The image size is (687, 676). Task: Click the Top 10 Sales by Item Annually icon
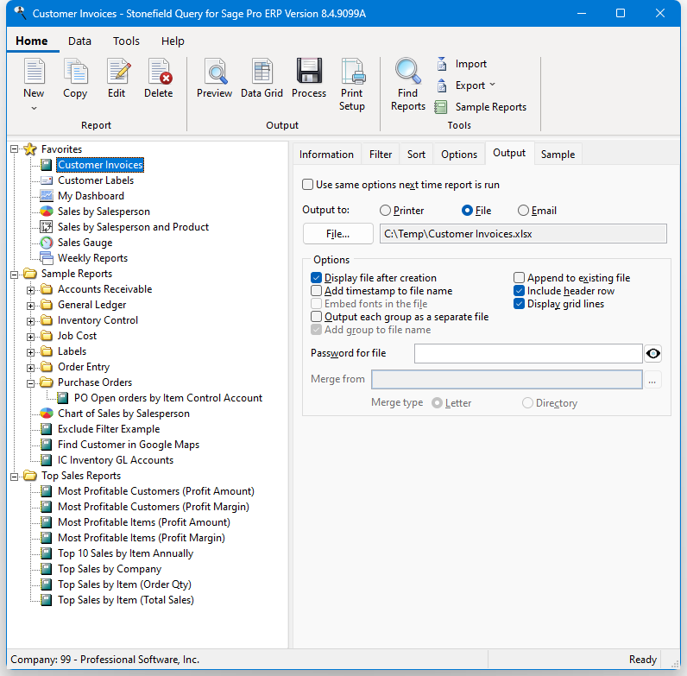point(47,553)
